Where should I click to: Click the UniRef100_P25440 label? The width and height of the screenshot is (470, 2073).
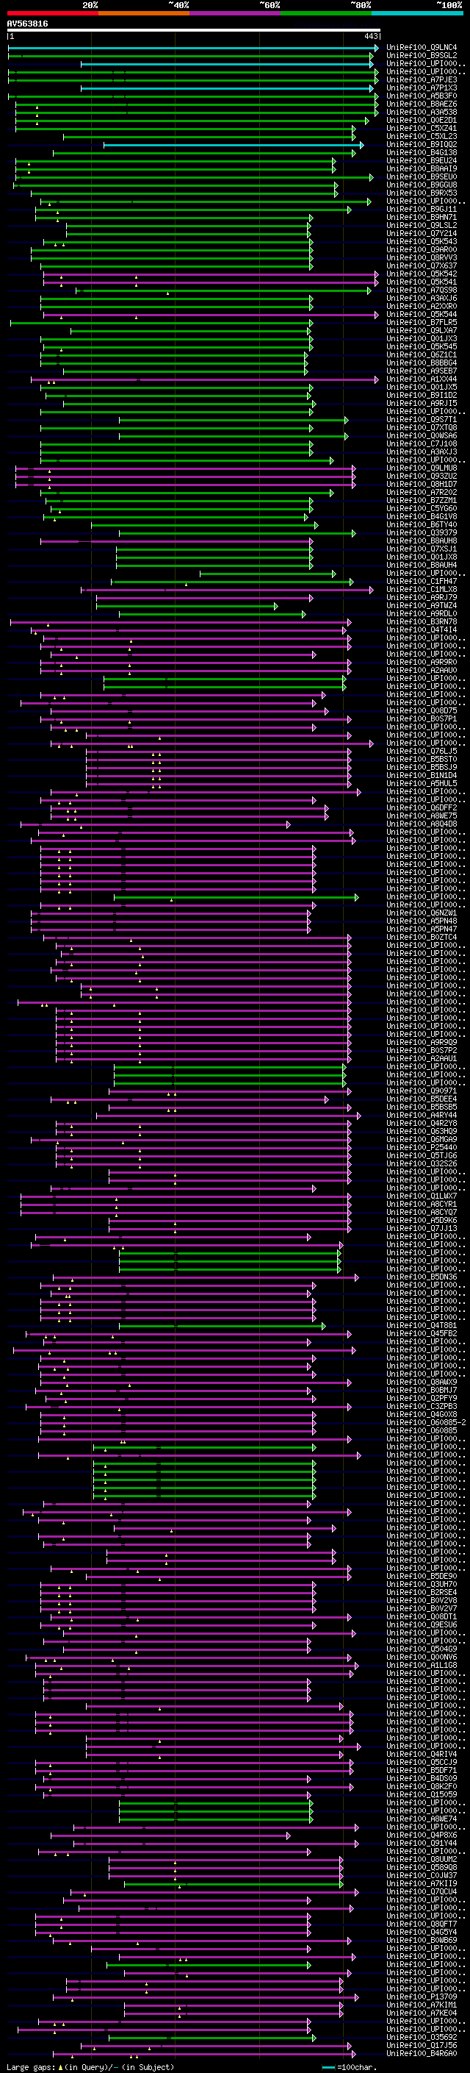(422, 1148)
